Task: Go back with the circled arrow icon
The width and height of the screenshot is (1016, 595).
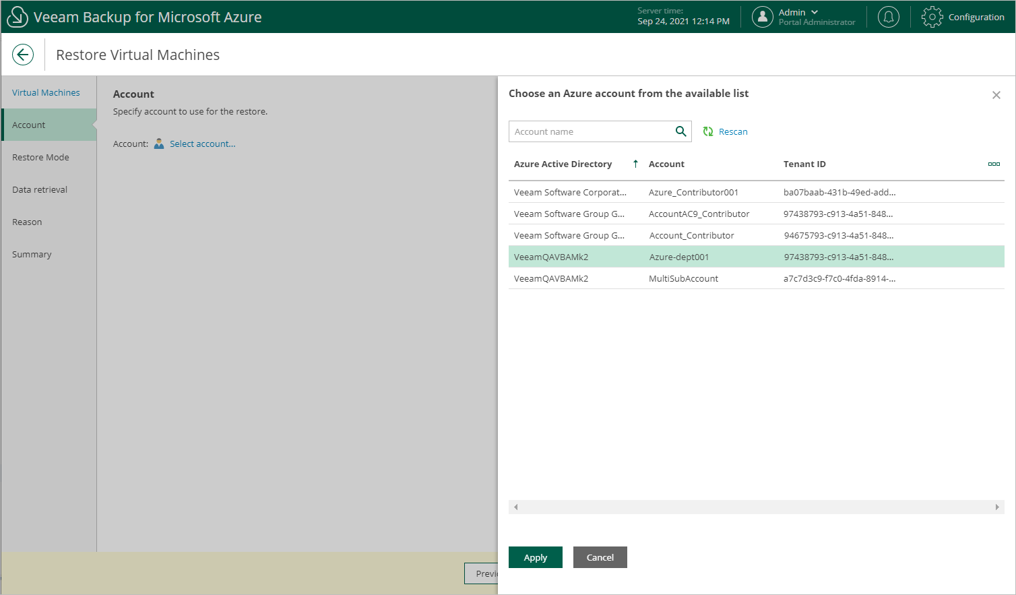Action: tap(23, 55)
